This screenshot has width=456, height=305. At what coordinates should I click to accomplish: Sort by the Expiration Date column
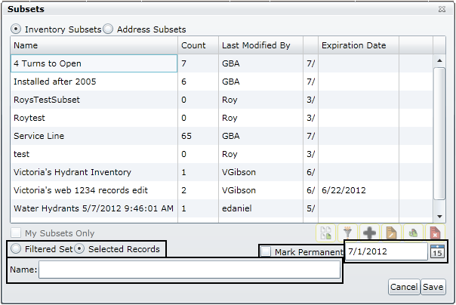click(353, 45)
